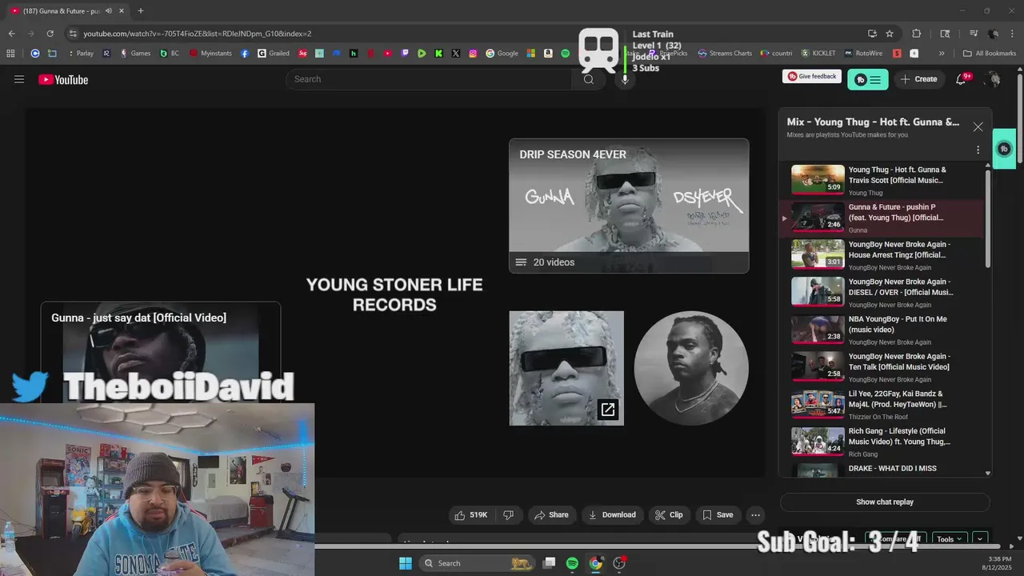Open a new browser tab
Screen dimensions: 1024x576
pyautogui.click(x=140, y=10)
